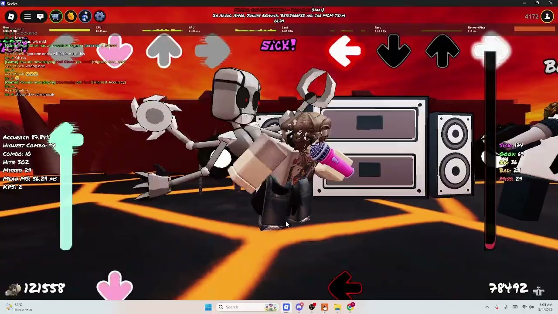Open the blue character avatar menu
The height and width of the screenshot is (314, 558).
(85, 17)
